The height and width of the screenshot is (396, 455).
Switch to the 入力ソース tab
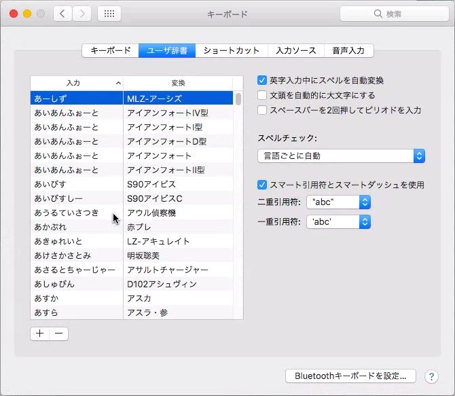click(296, 51)
